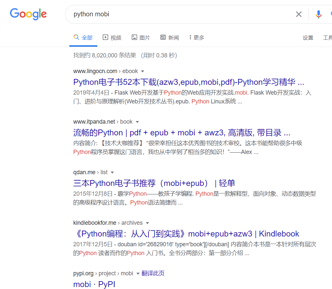Switch to 图片 results tab
Image resolution: width=332 pixels, height=289 pixels.
[x=141, y=38]
